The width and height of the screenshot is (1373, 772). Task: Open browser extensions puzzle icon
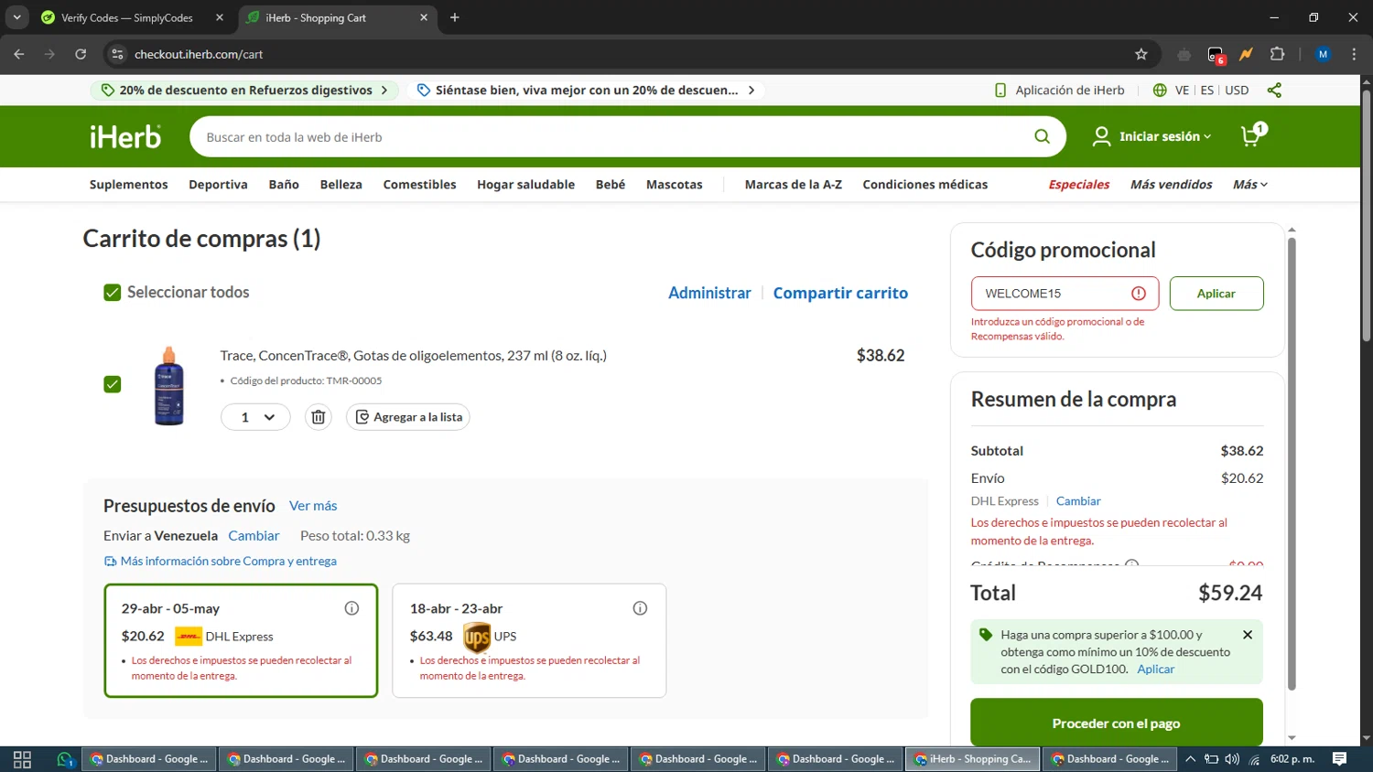coord(1277,54)
